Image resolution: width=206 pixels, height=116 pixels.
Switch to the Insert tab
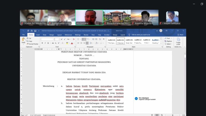click(38, 35)
